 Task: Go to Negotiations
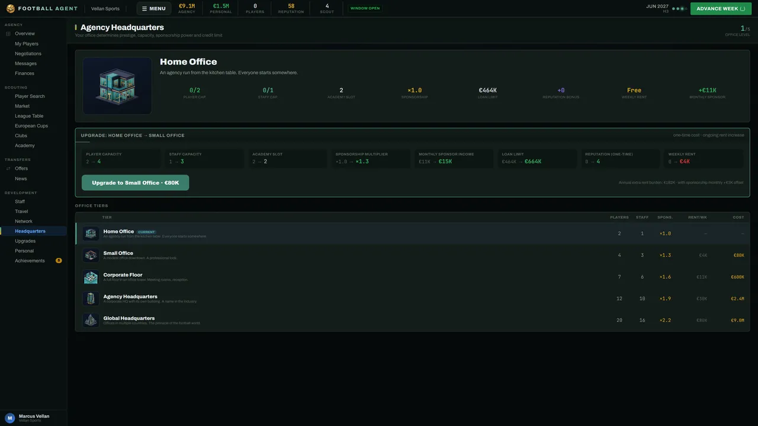tap(28, 53)
